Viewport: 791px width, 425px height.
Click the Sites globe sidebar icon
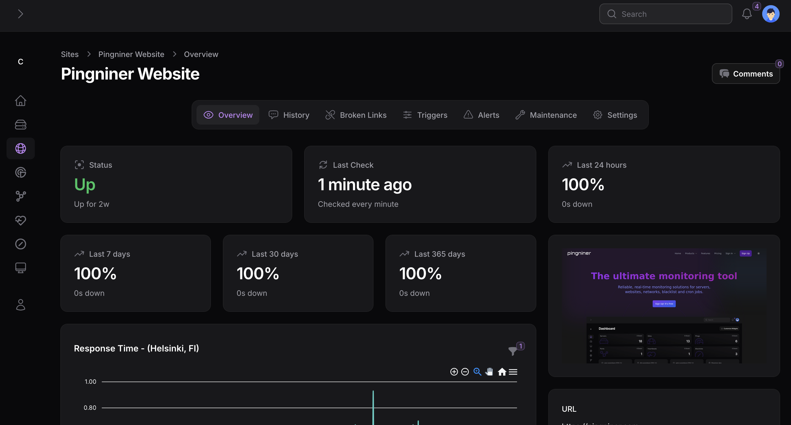(x=21, y=148)
